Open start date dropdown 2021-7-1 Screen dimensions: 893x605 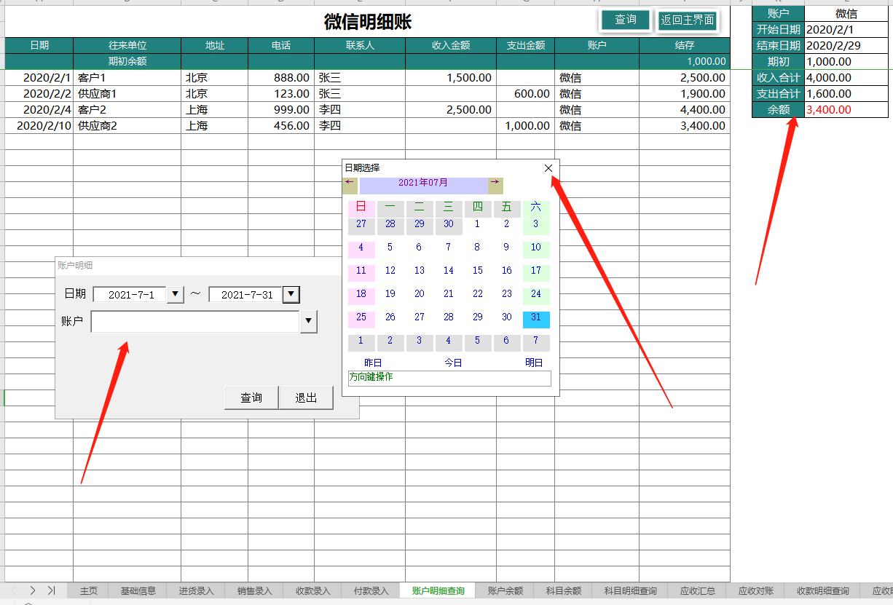pyautogui.click(x=176, y=294)
